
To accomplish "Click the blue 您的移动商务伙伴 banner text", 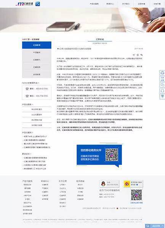I will [x=91, y=150].
